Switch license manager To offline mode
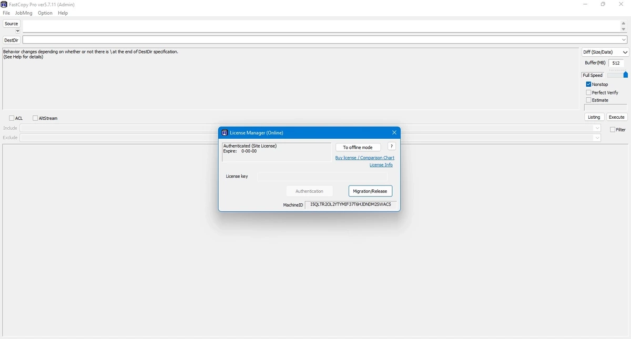 (x=358, y=147)
